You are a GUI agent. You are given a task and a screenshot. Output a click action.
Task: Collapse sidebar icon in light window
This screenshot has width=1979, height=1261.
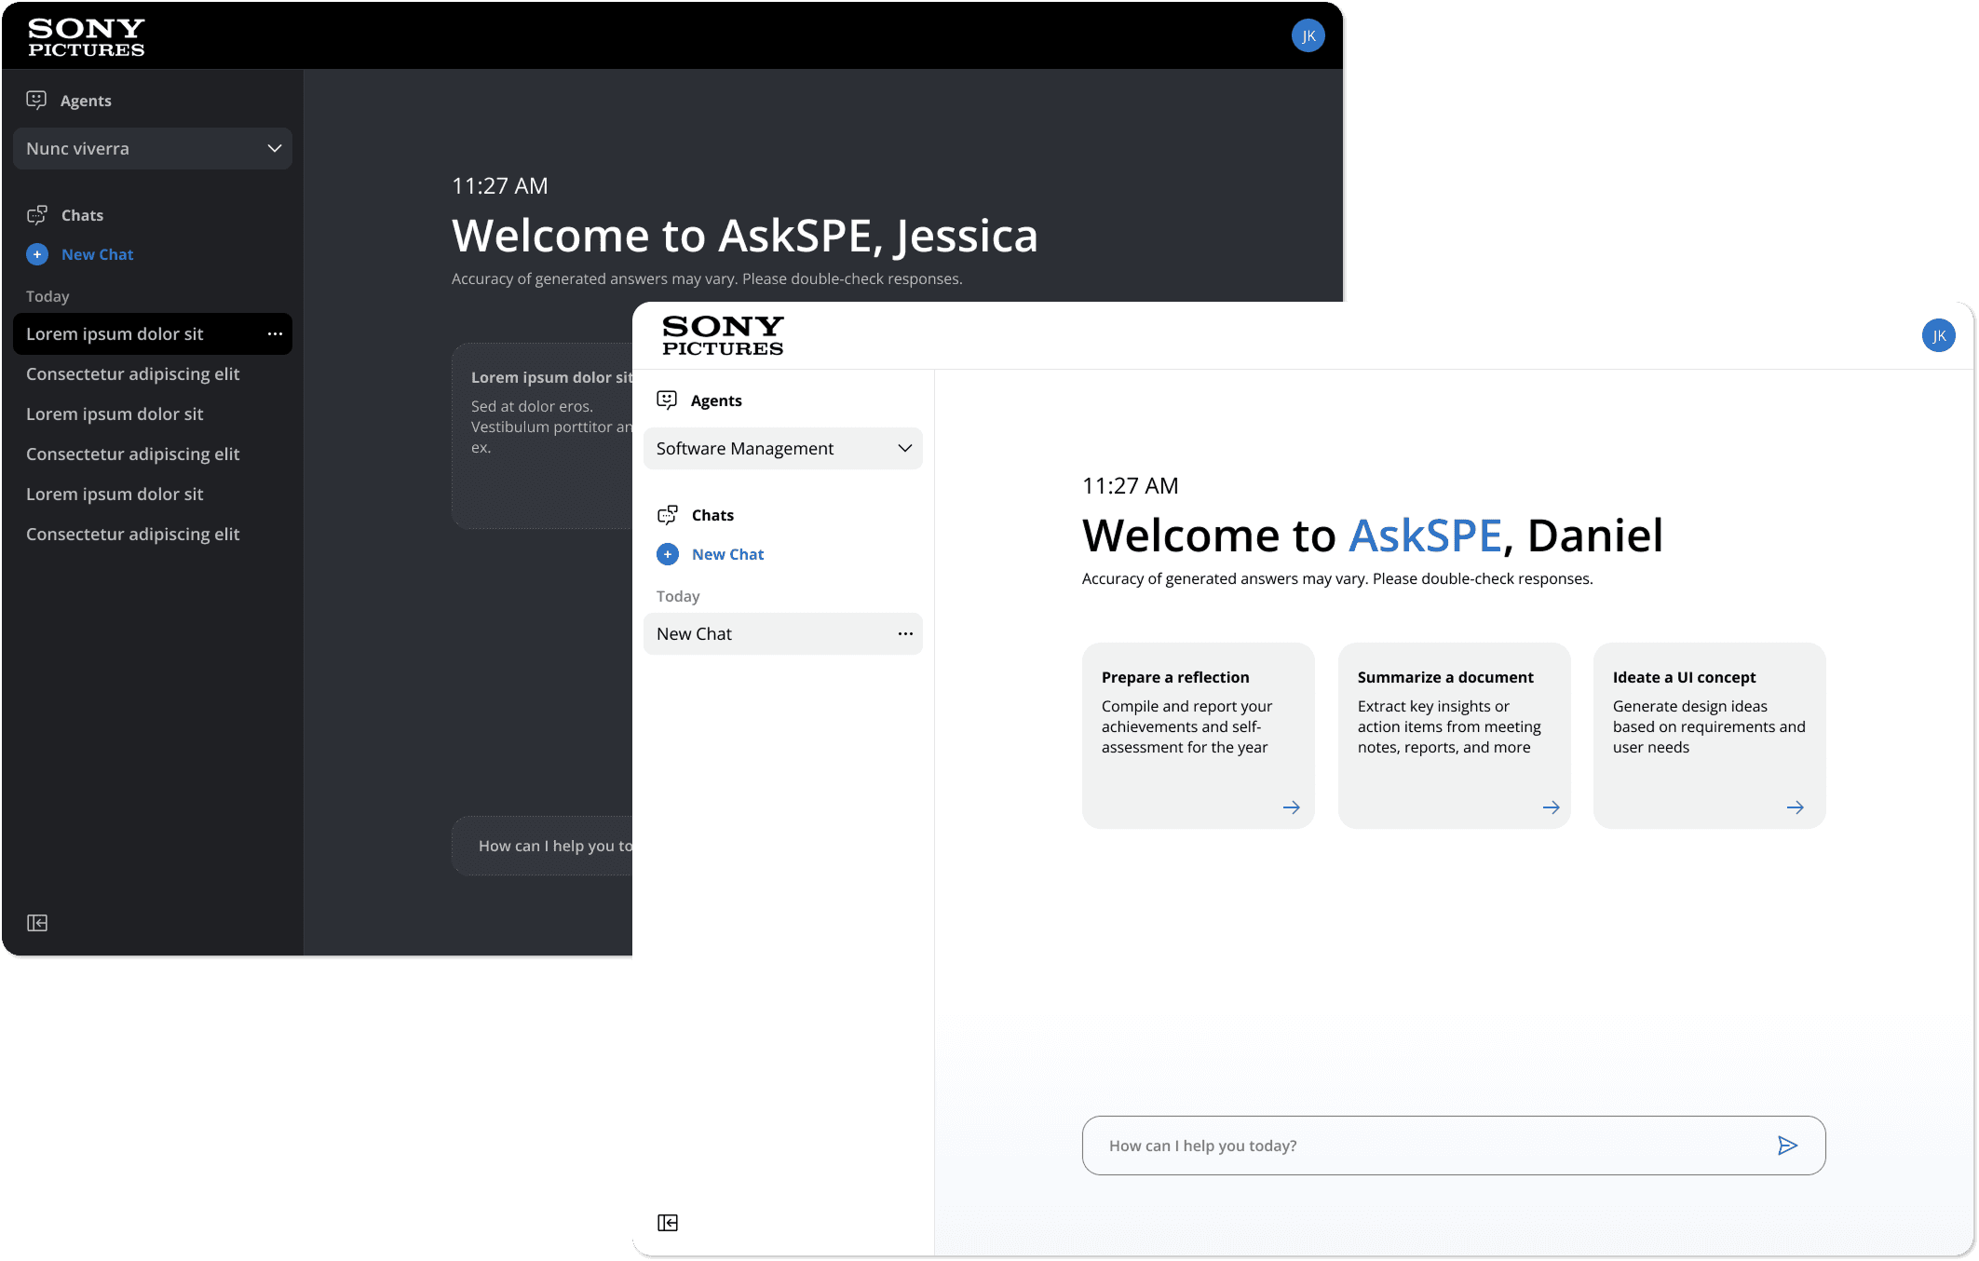click(668, 1223)
